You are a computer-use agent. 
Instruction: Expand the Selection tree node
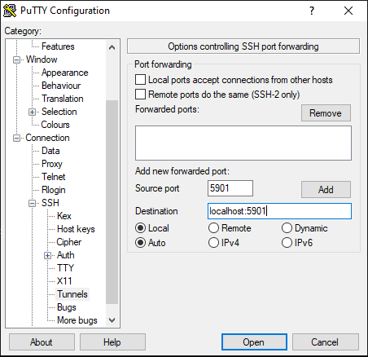[x=32, y=112]
